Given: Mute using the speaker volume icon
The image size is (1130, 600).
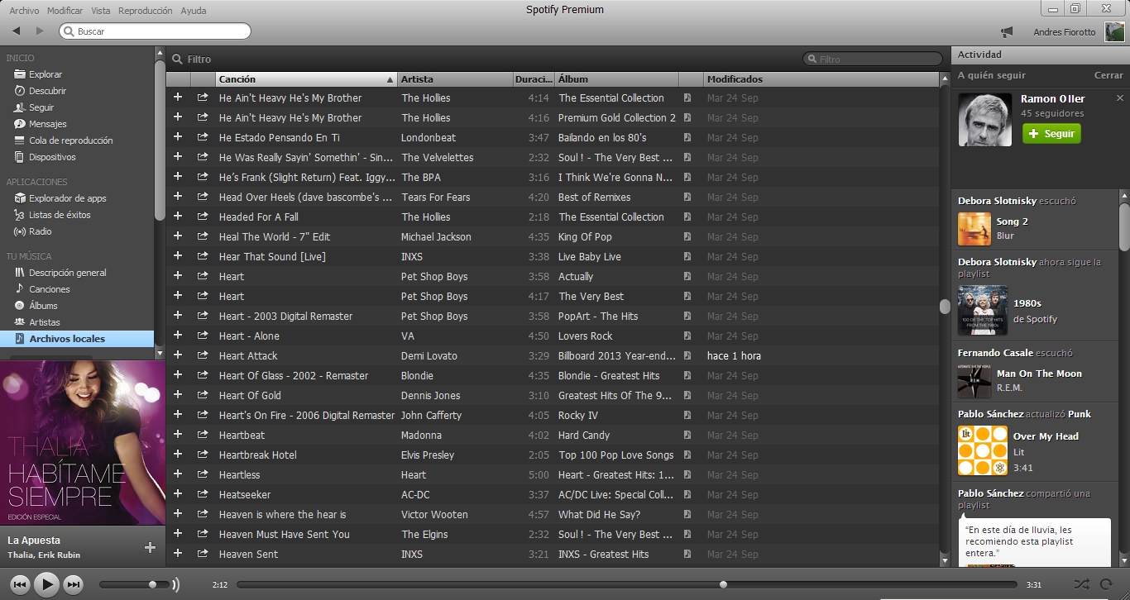Looking at the screenshot, I should 175,584.
